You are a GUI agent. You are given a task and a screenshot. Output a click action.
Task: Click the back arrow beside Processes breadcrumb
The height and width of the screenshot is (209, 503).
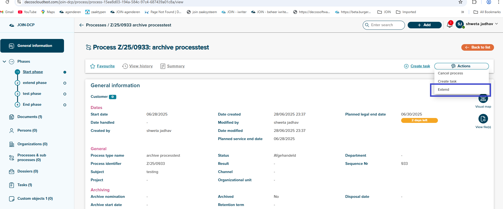click(x=81, y=25)
